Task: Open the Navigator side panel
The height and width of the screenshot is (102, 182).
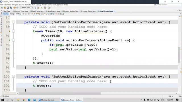Action: pos(1,41)
